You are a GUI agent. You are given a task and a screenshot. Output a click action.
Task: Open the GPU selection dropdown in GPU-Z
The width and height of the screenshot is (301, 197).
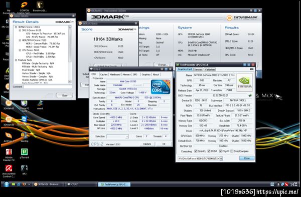(x=221, y=158)
